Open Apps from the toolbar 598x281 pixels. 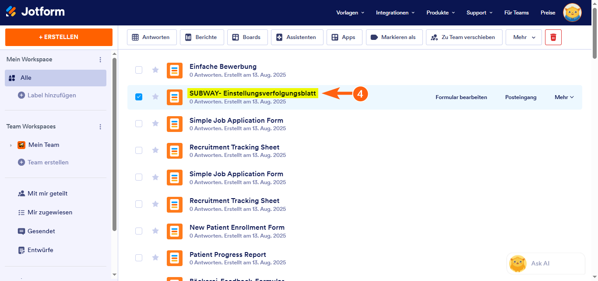(x=344, y=37)
